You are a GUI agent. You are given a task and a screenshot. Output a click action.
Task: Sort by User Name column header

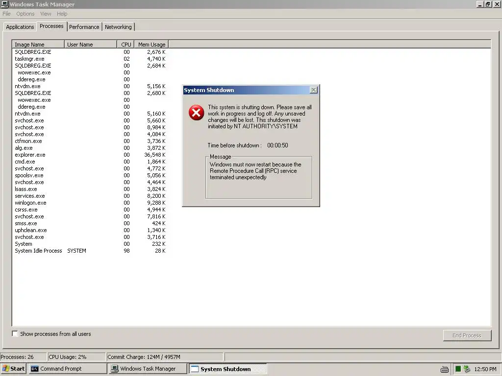(x=91, y=45)
